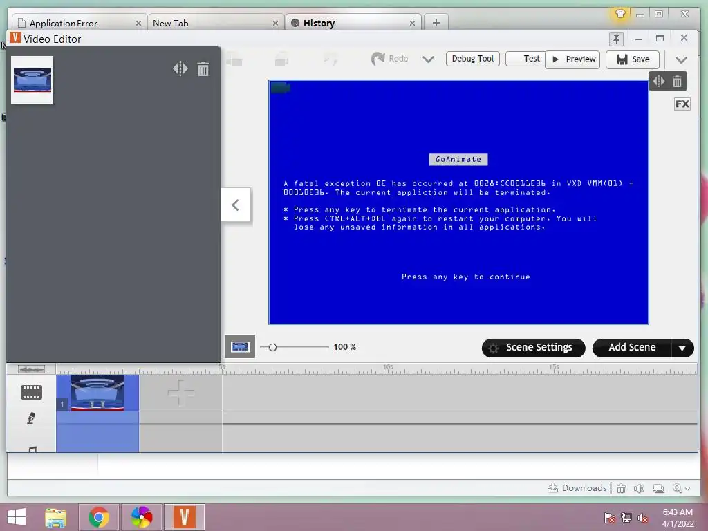This screenshot has width=708, height=531.
Task: Close the Application Error tab
Action: 138,23
